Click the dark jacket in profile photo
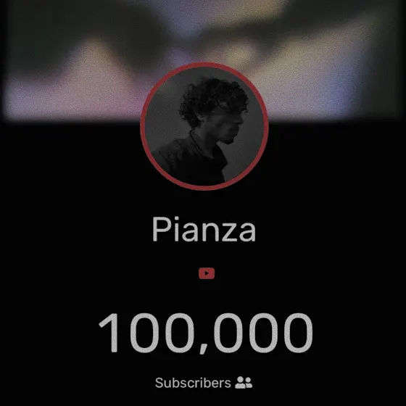 (x=191, y=162)
